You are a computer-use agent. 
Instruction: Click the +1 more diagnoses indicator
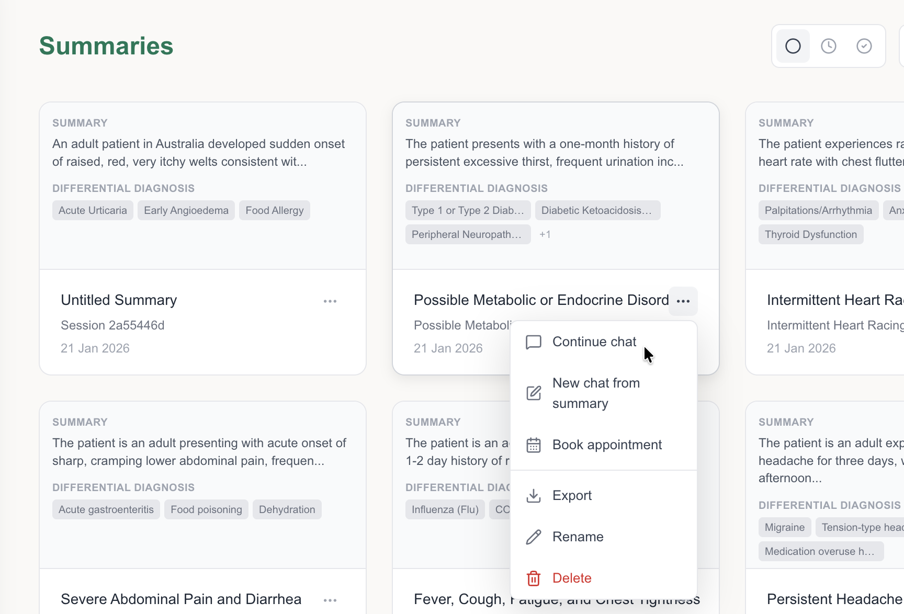545,235
